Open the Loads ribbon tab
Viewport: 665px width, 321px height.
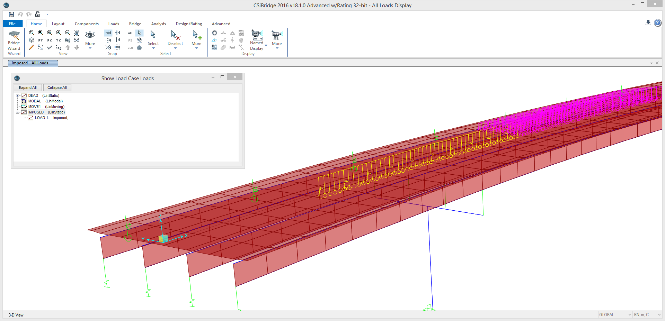(x=114, y=24)
